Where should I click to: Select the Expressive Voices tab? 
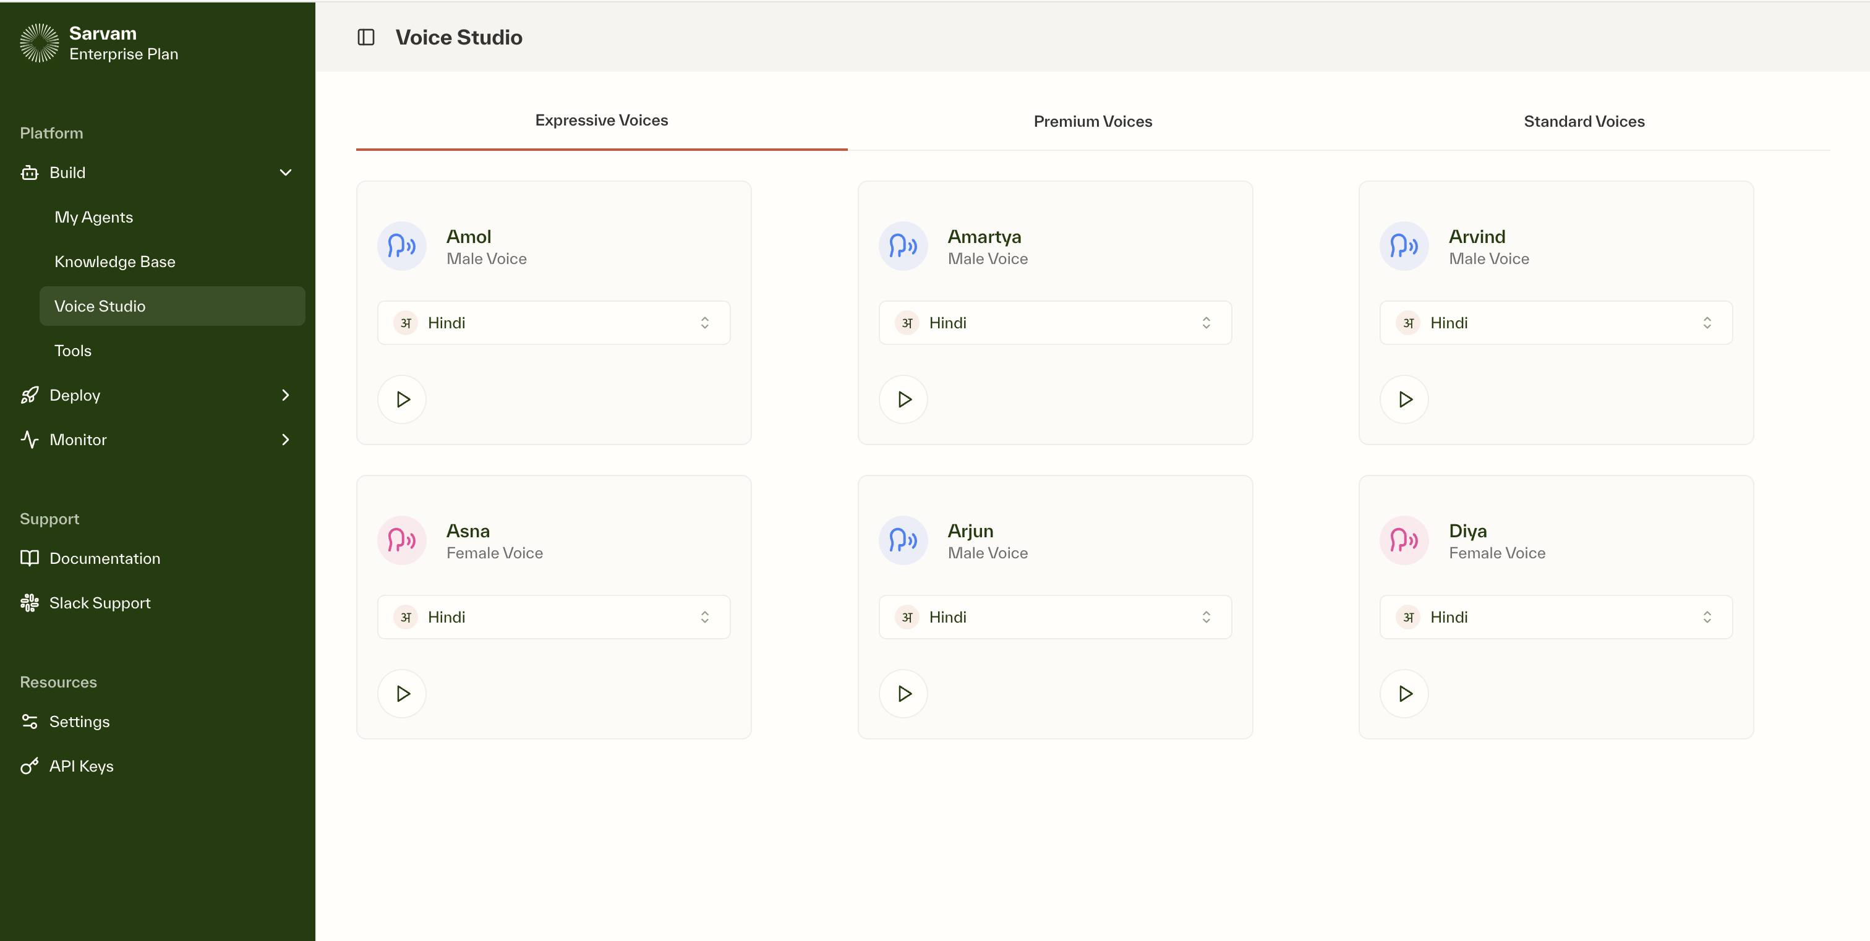pyautogui.click(x=602, y=121)
